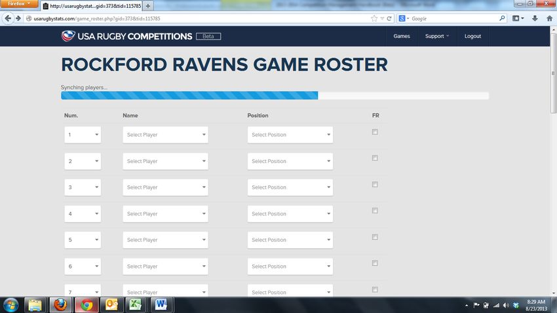557x313 pixels.
Task: Click the page vertical scrollbar thumb
Action: 553,74
